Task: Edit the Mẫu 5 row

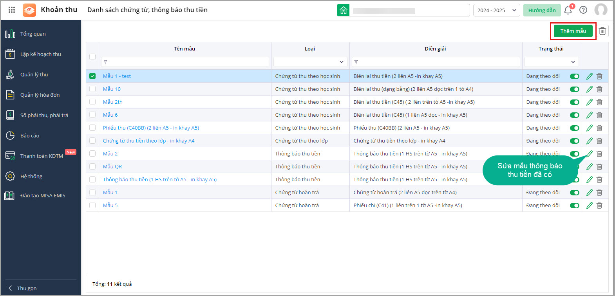Action: click(x=590, y=206)
